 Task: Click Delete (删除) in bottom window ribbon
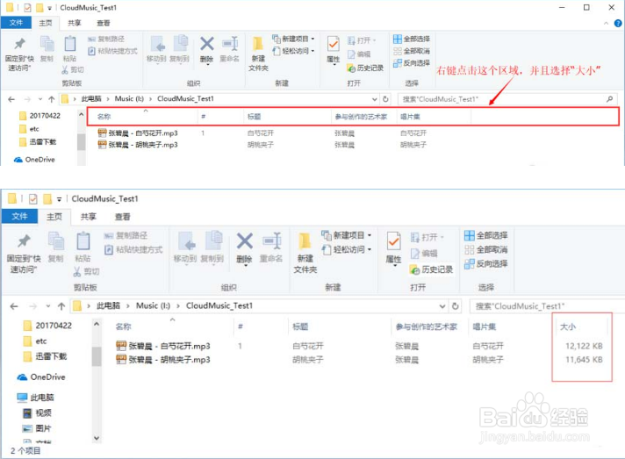pyautogui.click(x=244, y=248)
